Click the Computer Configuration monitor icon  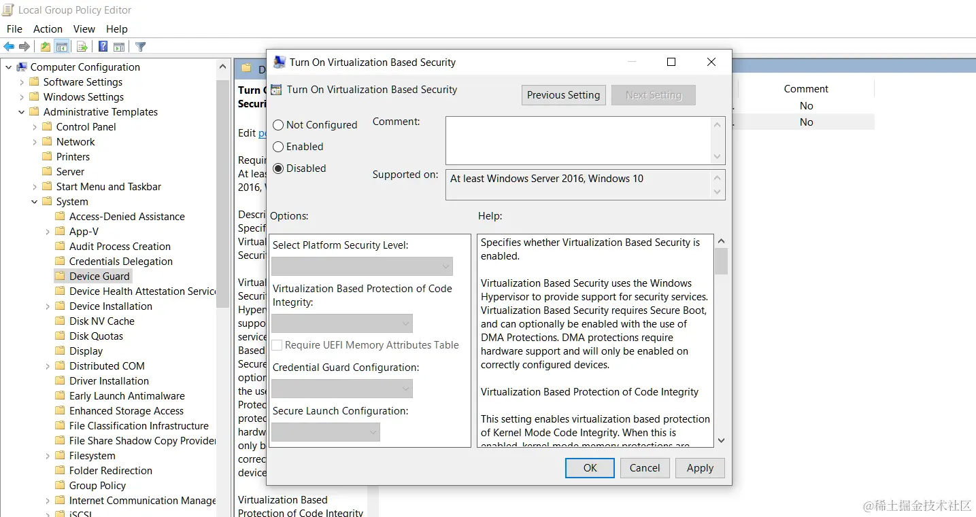click(22, 67)
